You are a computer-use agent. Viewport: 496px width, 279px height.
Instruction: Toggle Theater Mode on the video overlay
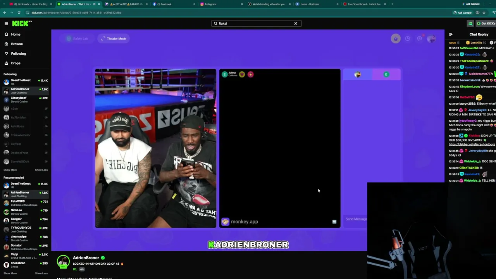(114, 38)
